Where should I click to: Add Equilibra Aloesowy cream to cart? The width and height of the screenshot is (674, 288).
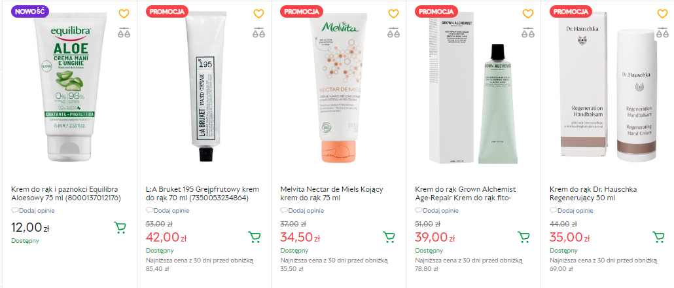(x=120, y=227)
